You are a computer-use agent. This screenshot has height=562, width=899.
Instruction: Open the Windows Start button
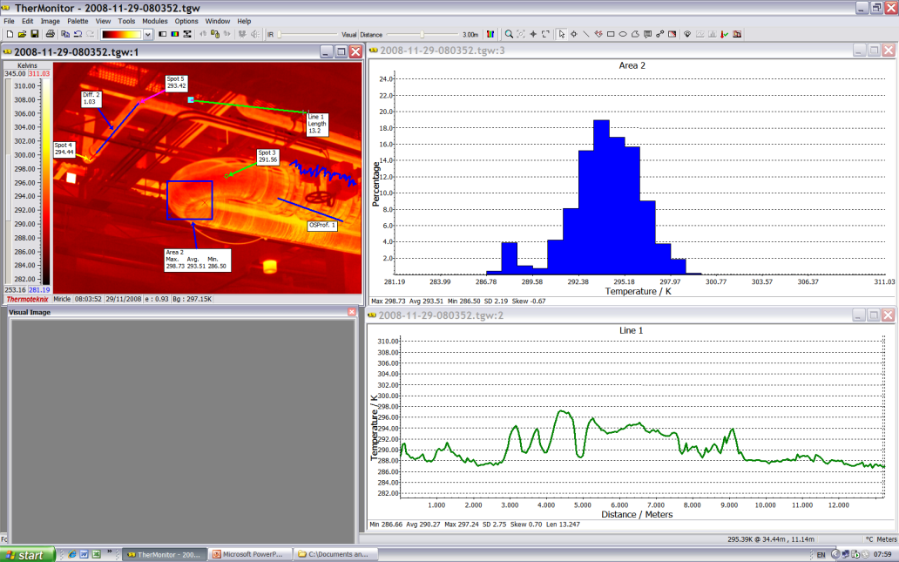(x=28, y=554)
